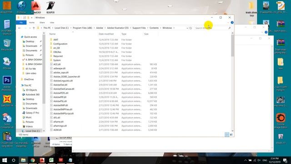The width and height of the screenshot is (291, 164).
Task: Select the ACE.dll file
Action: coord(57,64)
